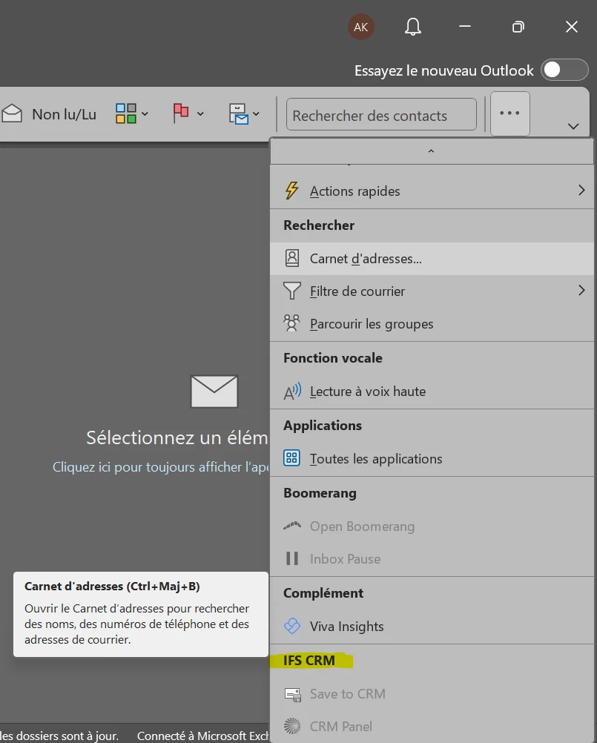Expand the Actions rapides submenu arrow
This screenshot has width=597, height=743.
click(x=581, y=191)
